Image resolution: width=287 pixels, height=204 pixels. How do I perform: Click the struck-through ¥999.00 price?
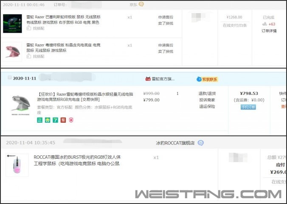pyautogui.click(x=151, y=94)
